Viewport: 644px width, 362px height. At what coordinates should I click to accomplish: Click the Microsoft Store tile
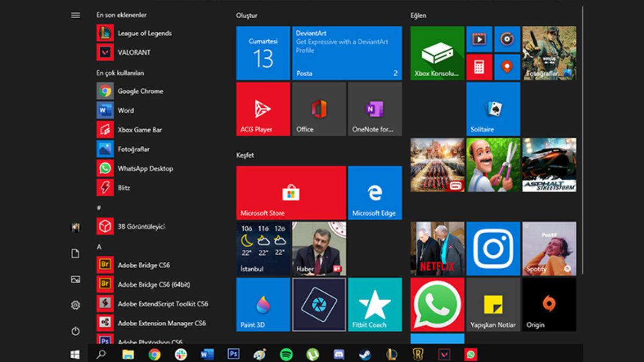pos(291,193)
